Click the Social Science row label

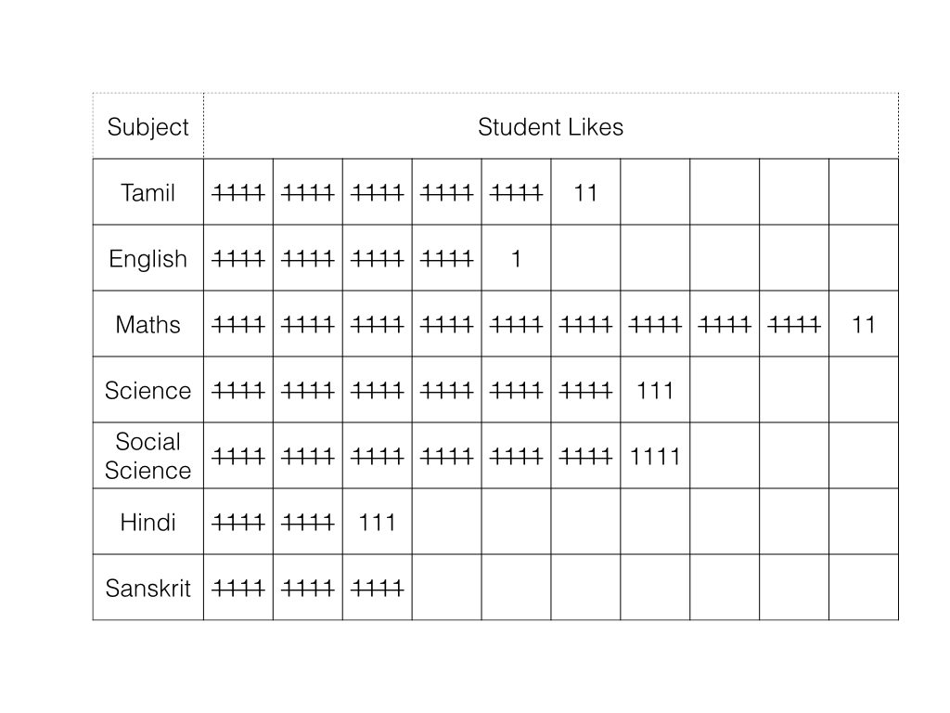[x=148, y=456]
